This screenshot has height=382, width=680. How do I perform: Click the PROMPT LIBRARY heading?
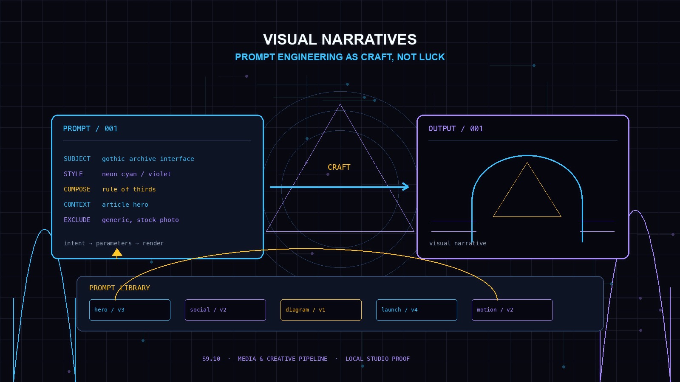coord(119,288)
